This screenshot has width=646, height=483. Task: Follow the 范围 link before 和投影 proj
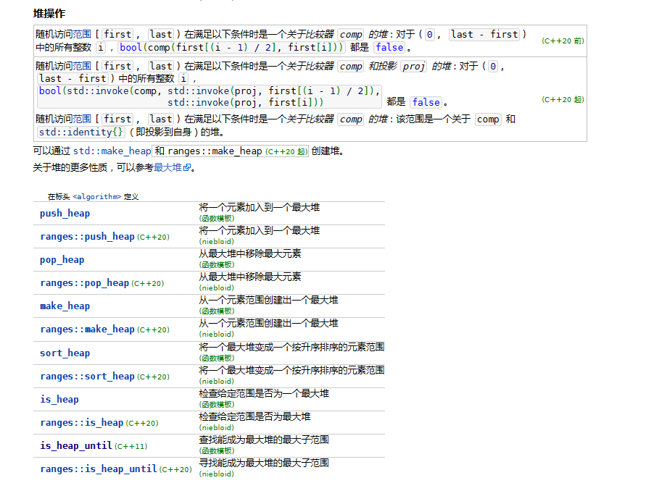pyautogui.click(x=82, y=66)
